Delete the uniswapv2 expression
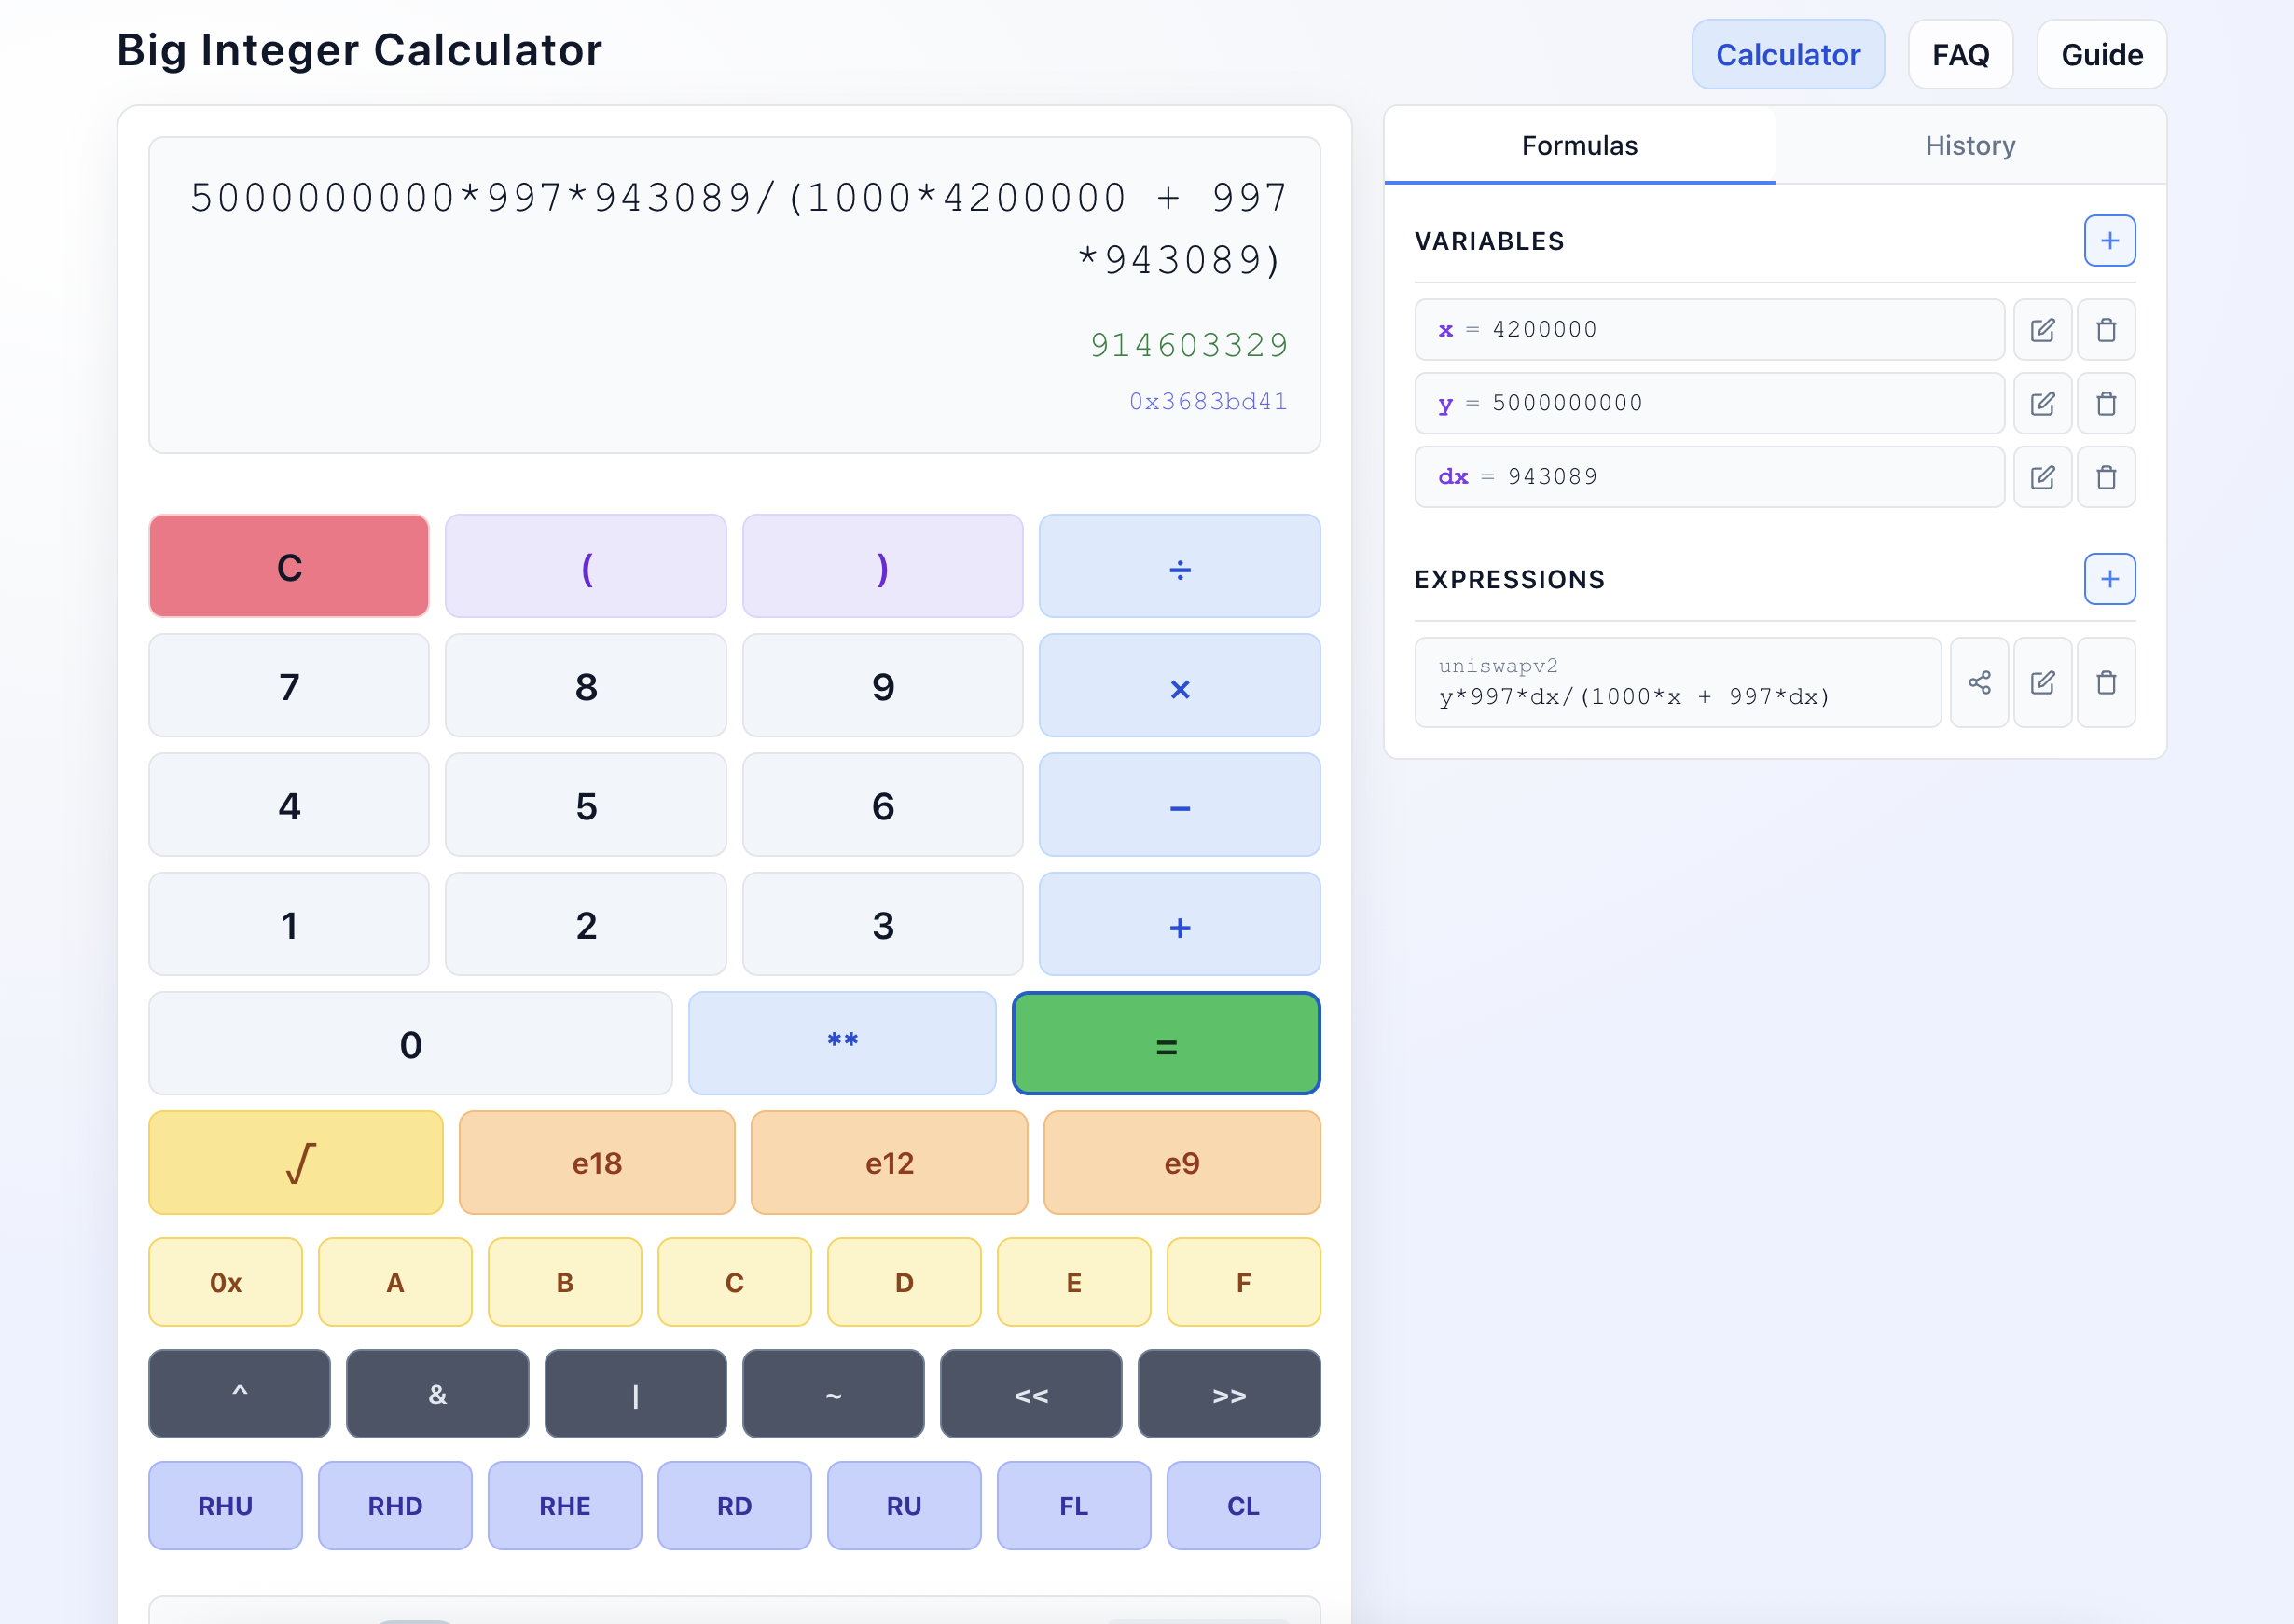 coord(2107,682)
